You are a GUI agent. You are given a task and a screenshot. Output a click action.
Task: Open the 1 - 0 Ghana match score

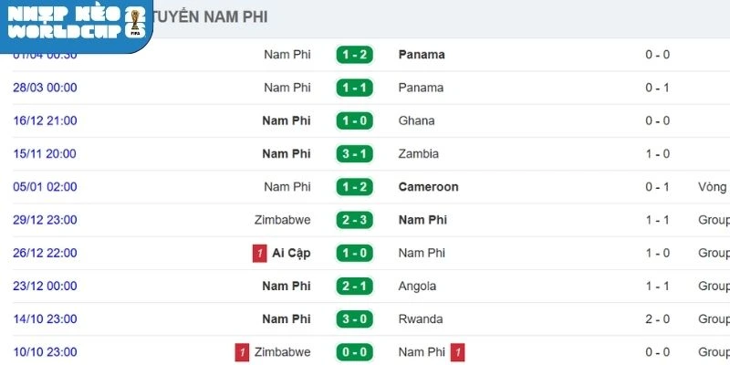pos(352,120)
